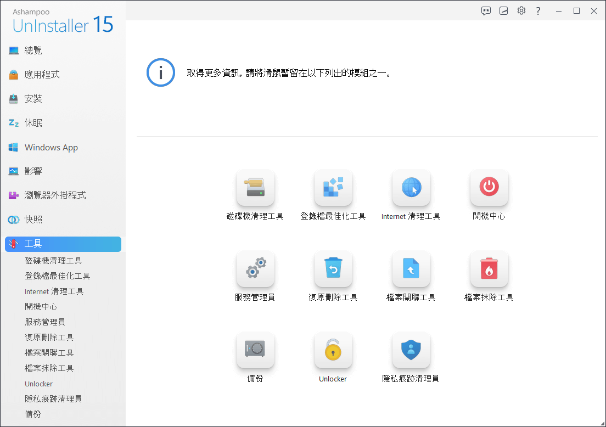Open the 登錄檔最佳化工具 tile icon

coord(333,187)
